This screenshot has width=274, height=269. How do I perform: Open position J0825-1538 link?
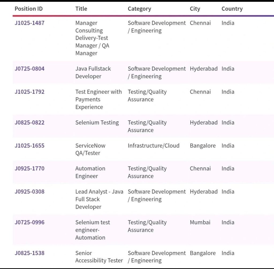pos(29,253)
